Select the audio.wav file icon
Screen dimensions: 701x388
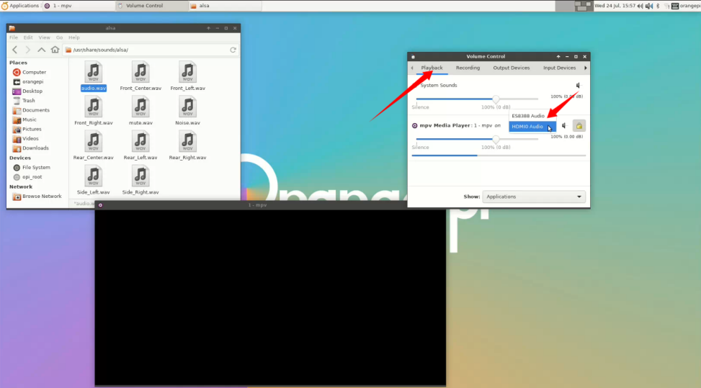[x=94, y=72]
